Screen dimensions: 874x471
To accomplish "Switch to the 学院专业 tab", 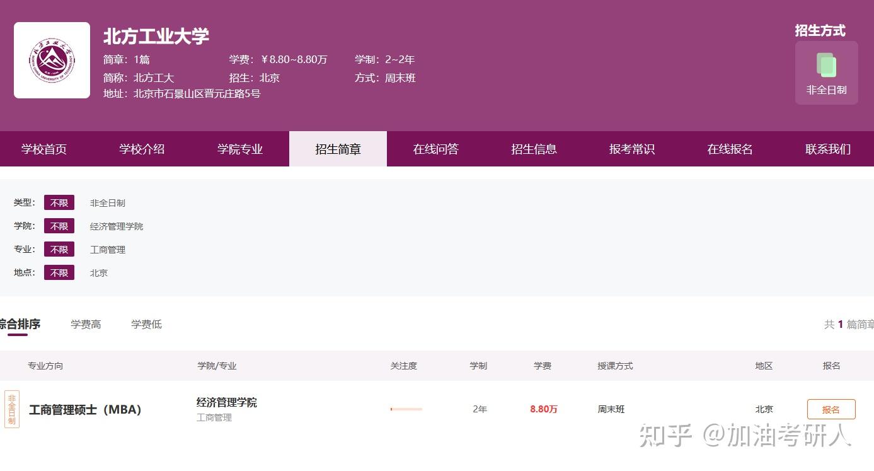I will [x=240, y=149].
